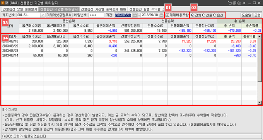This screenshot has height=140, width=263.
Task: Open the end date calendar picker
Action: pos(161,15)
